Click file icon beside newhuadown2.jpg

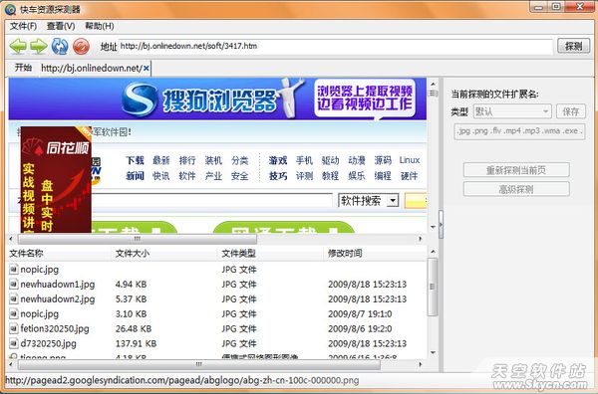(x=14, y=298)
